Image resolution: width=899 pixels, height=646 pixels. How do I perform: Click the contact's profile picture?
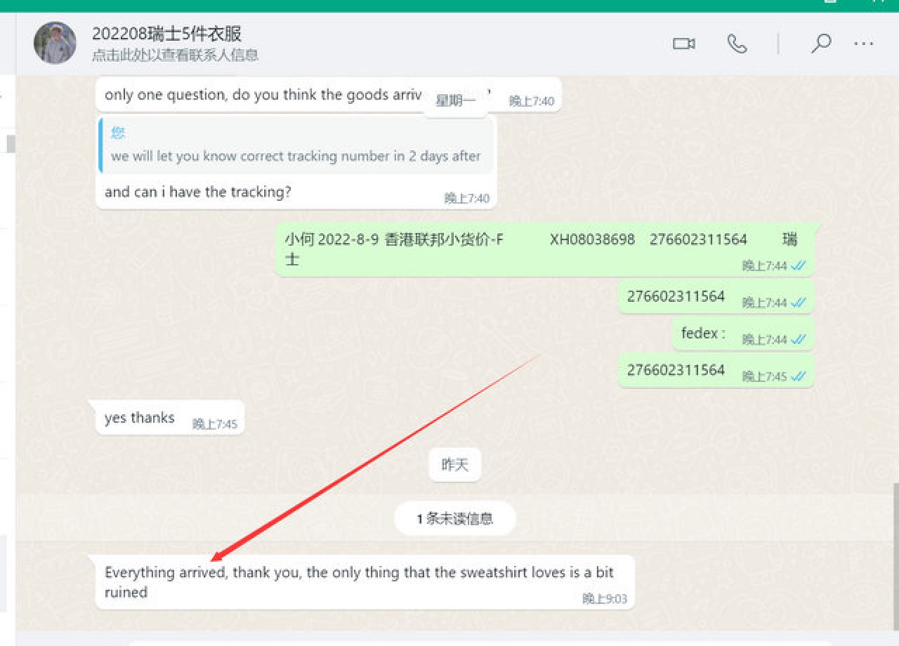55,43
